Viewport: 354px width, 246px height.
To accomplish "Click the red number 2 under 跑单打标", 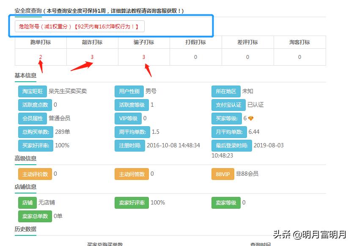I will pos(40,56).
